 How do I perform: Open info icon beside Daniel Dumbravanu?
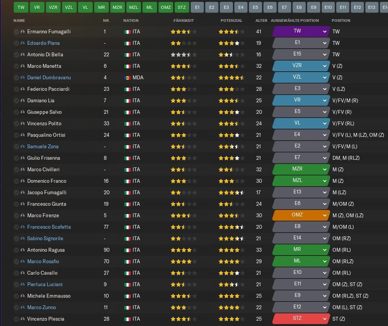(23, 78)
